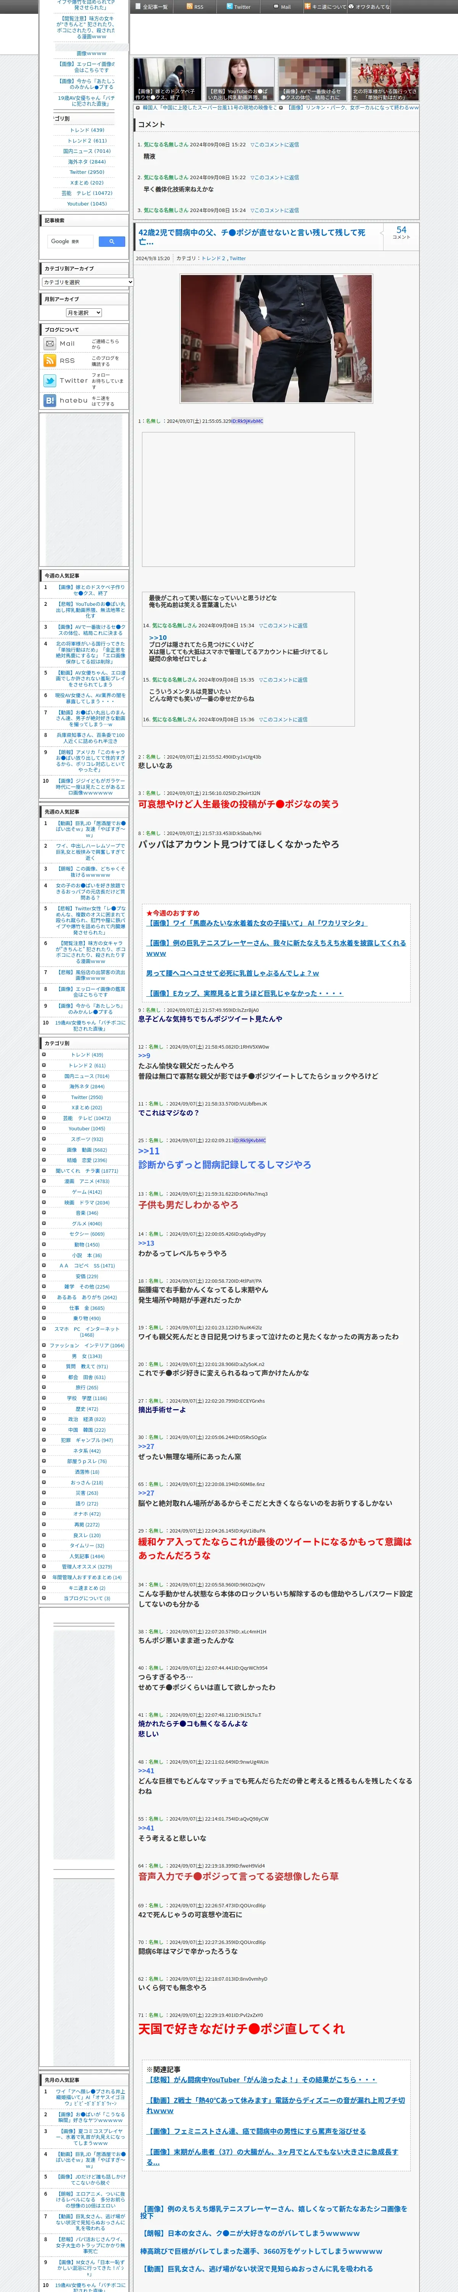Viewport: 458px width, 2292px height.
Task: Open the グルメ (4040) category
Action: click(86, 1224)
